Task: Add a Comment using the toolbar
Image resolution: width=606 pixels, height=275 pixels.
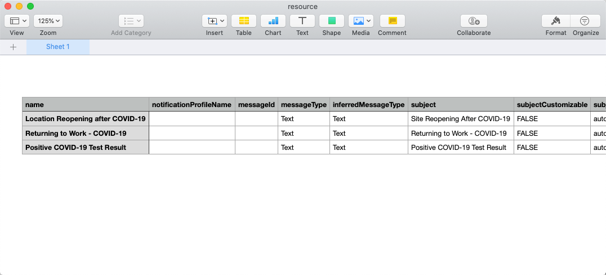Action: [x=392, y=21]
